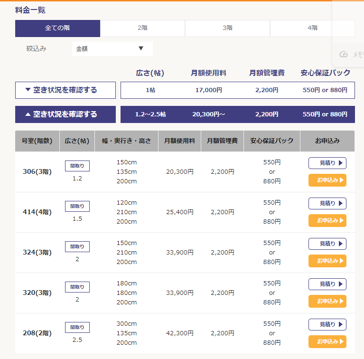Expand availability for the 1帖 row

coord(65,90)
